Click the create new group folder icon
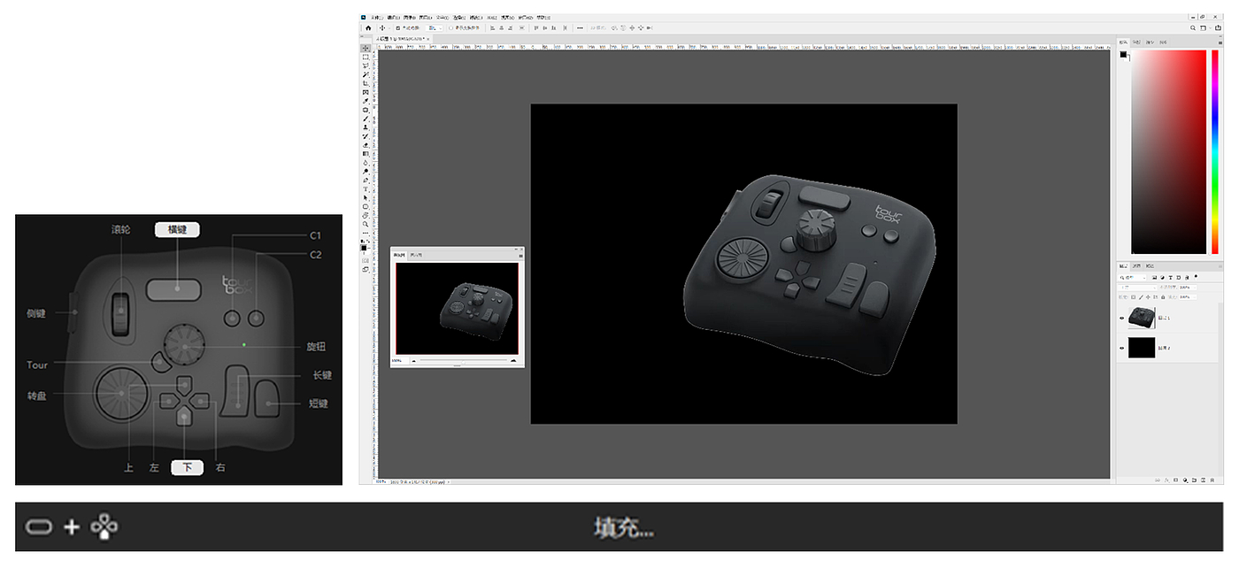 (1194, 480)
